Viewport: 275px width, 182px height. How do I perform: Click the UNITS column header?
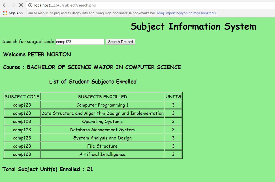click(x=173, y=96)
